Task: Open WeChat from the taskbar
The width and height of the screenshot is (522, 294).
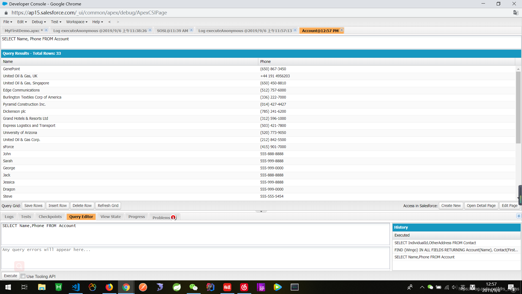Action: tap(193, 287)
